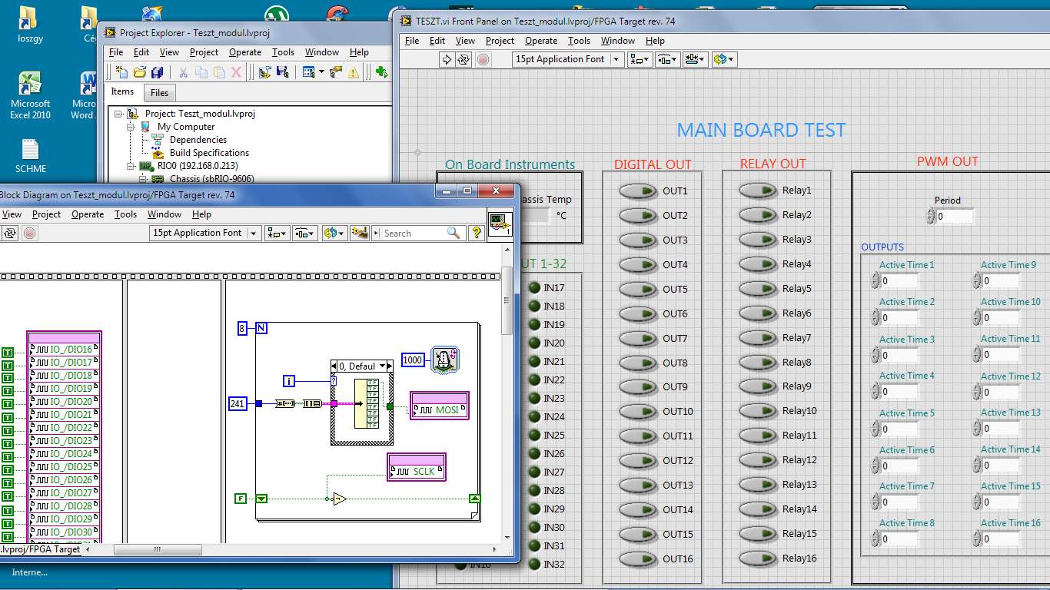Click Clean Up Diagram icon in Block Diagram toolbar
This screenshot has width=1050, height=590.
coord(359,233)
